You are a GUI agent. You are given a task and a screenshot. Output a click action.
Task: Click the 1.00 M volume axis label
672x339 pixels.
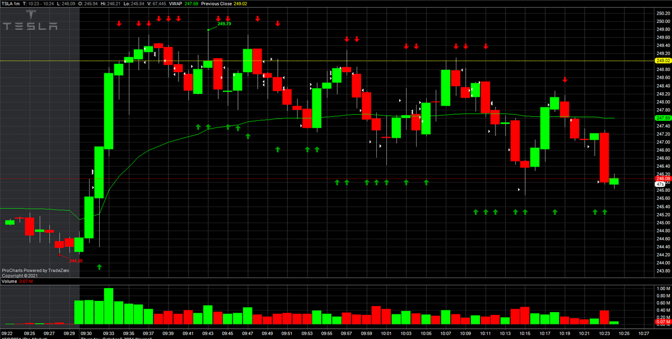(x=663, y=289)
